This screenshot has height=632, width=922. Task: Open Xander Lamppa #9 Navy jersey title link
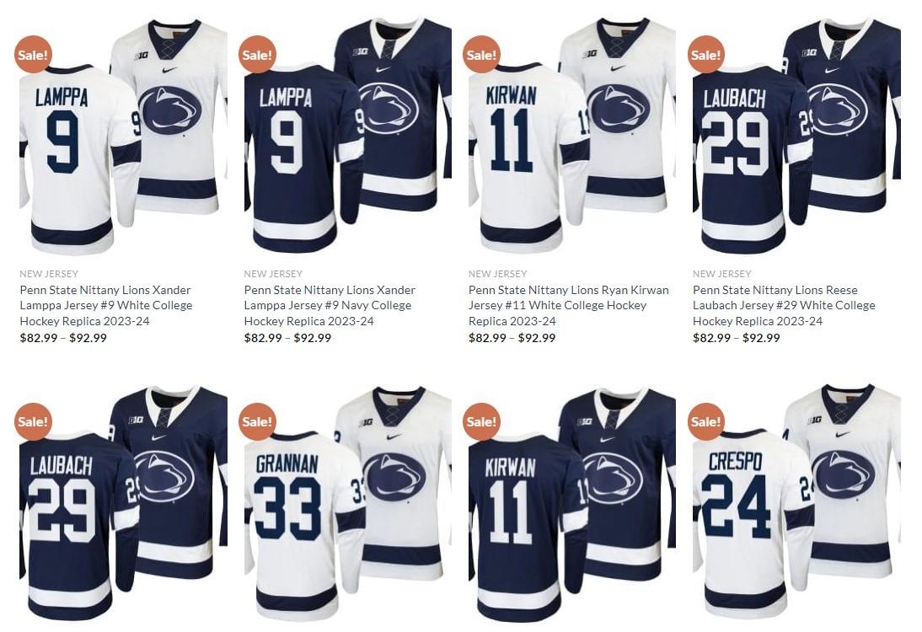click(330, 305)
